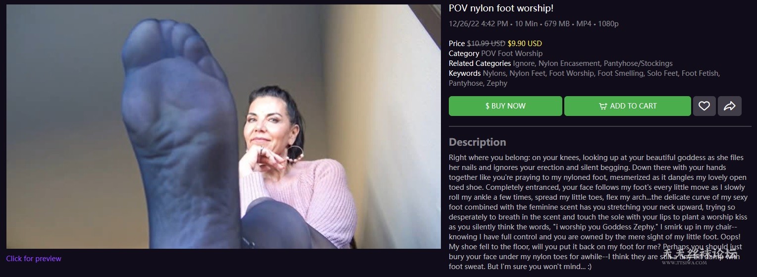Click the Foot Worship keyword tag
The height and width of the screenshot is (277, 757).
[571, 73]
